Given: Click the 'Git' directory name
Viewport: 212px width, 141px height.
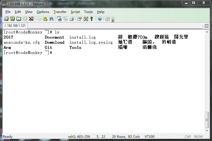Looking at the screenshot, I should 48,48.
